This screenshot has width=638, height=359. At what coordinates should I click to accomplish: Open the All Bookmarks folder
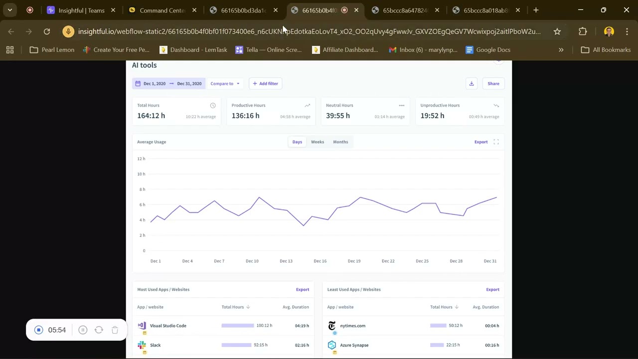pyautogui.click(x=606, y=50)
